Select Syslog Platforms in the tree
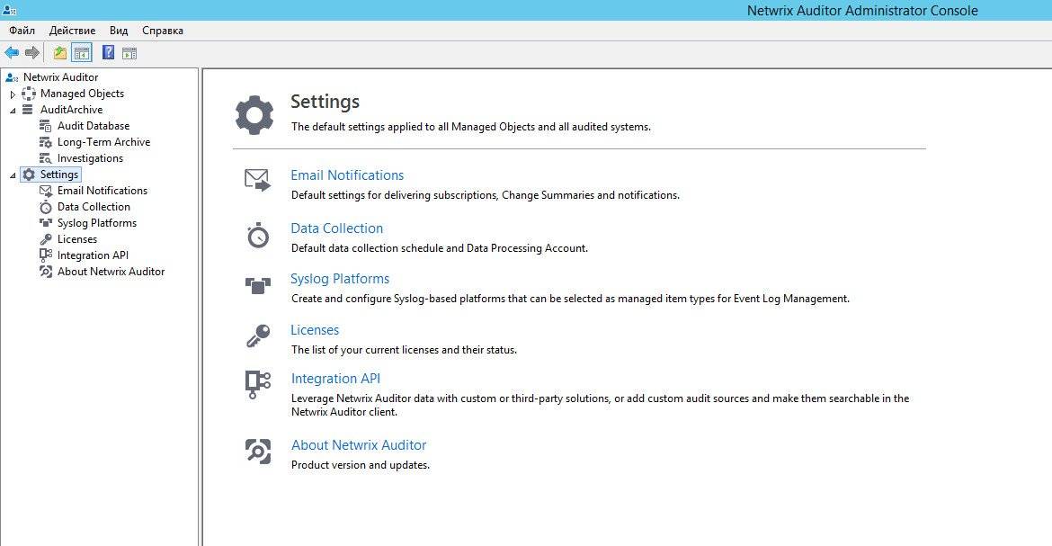This screenshot has width=1052, height=546. pyautogui.click(x=96, y=222)
